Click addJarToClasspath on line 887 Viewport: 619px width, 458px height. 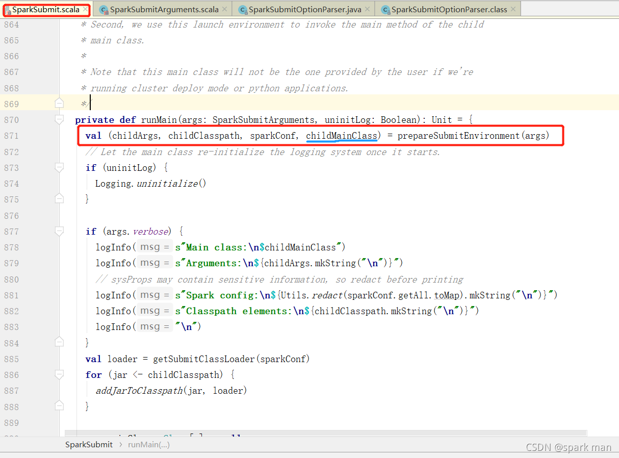pyautogui.click(x=139, y=391)
